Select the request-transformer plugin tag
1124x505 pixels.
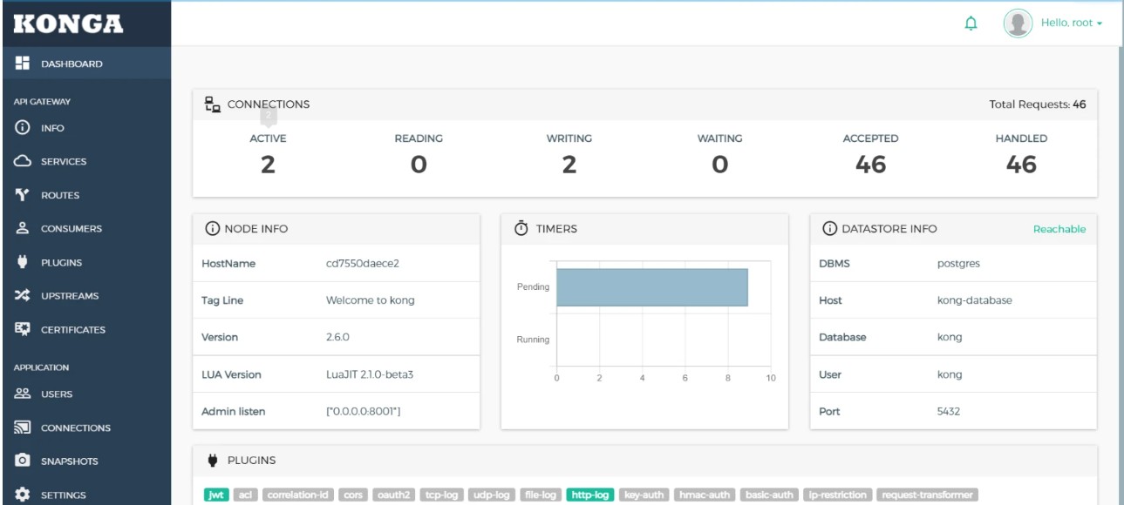pyautogui.click(x=928, y=495)
